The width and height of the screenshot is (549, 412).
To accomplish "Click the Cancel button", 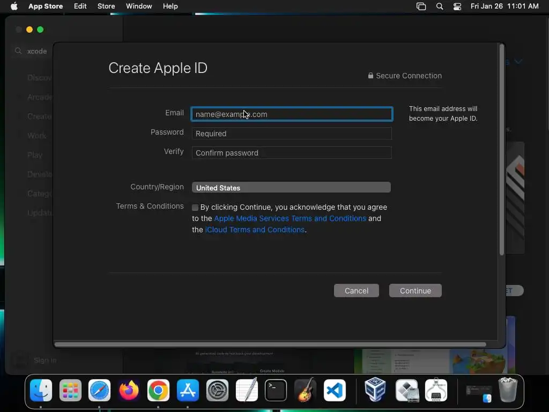I will [x=357, y=291].
